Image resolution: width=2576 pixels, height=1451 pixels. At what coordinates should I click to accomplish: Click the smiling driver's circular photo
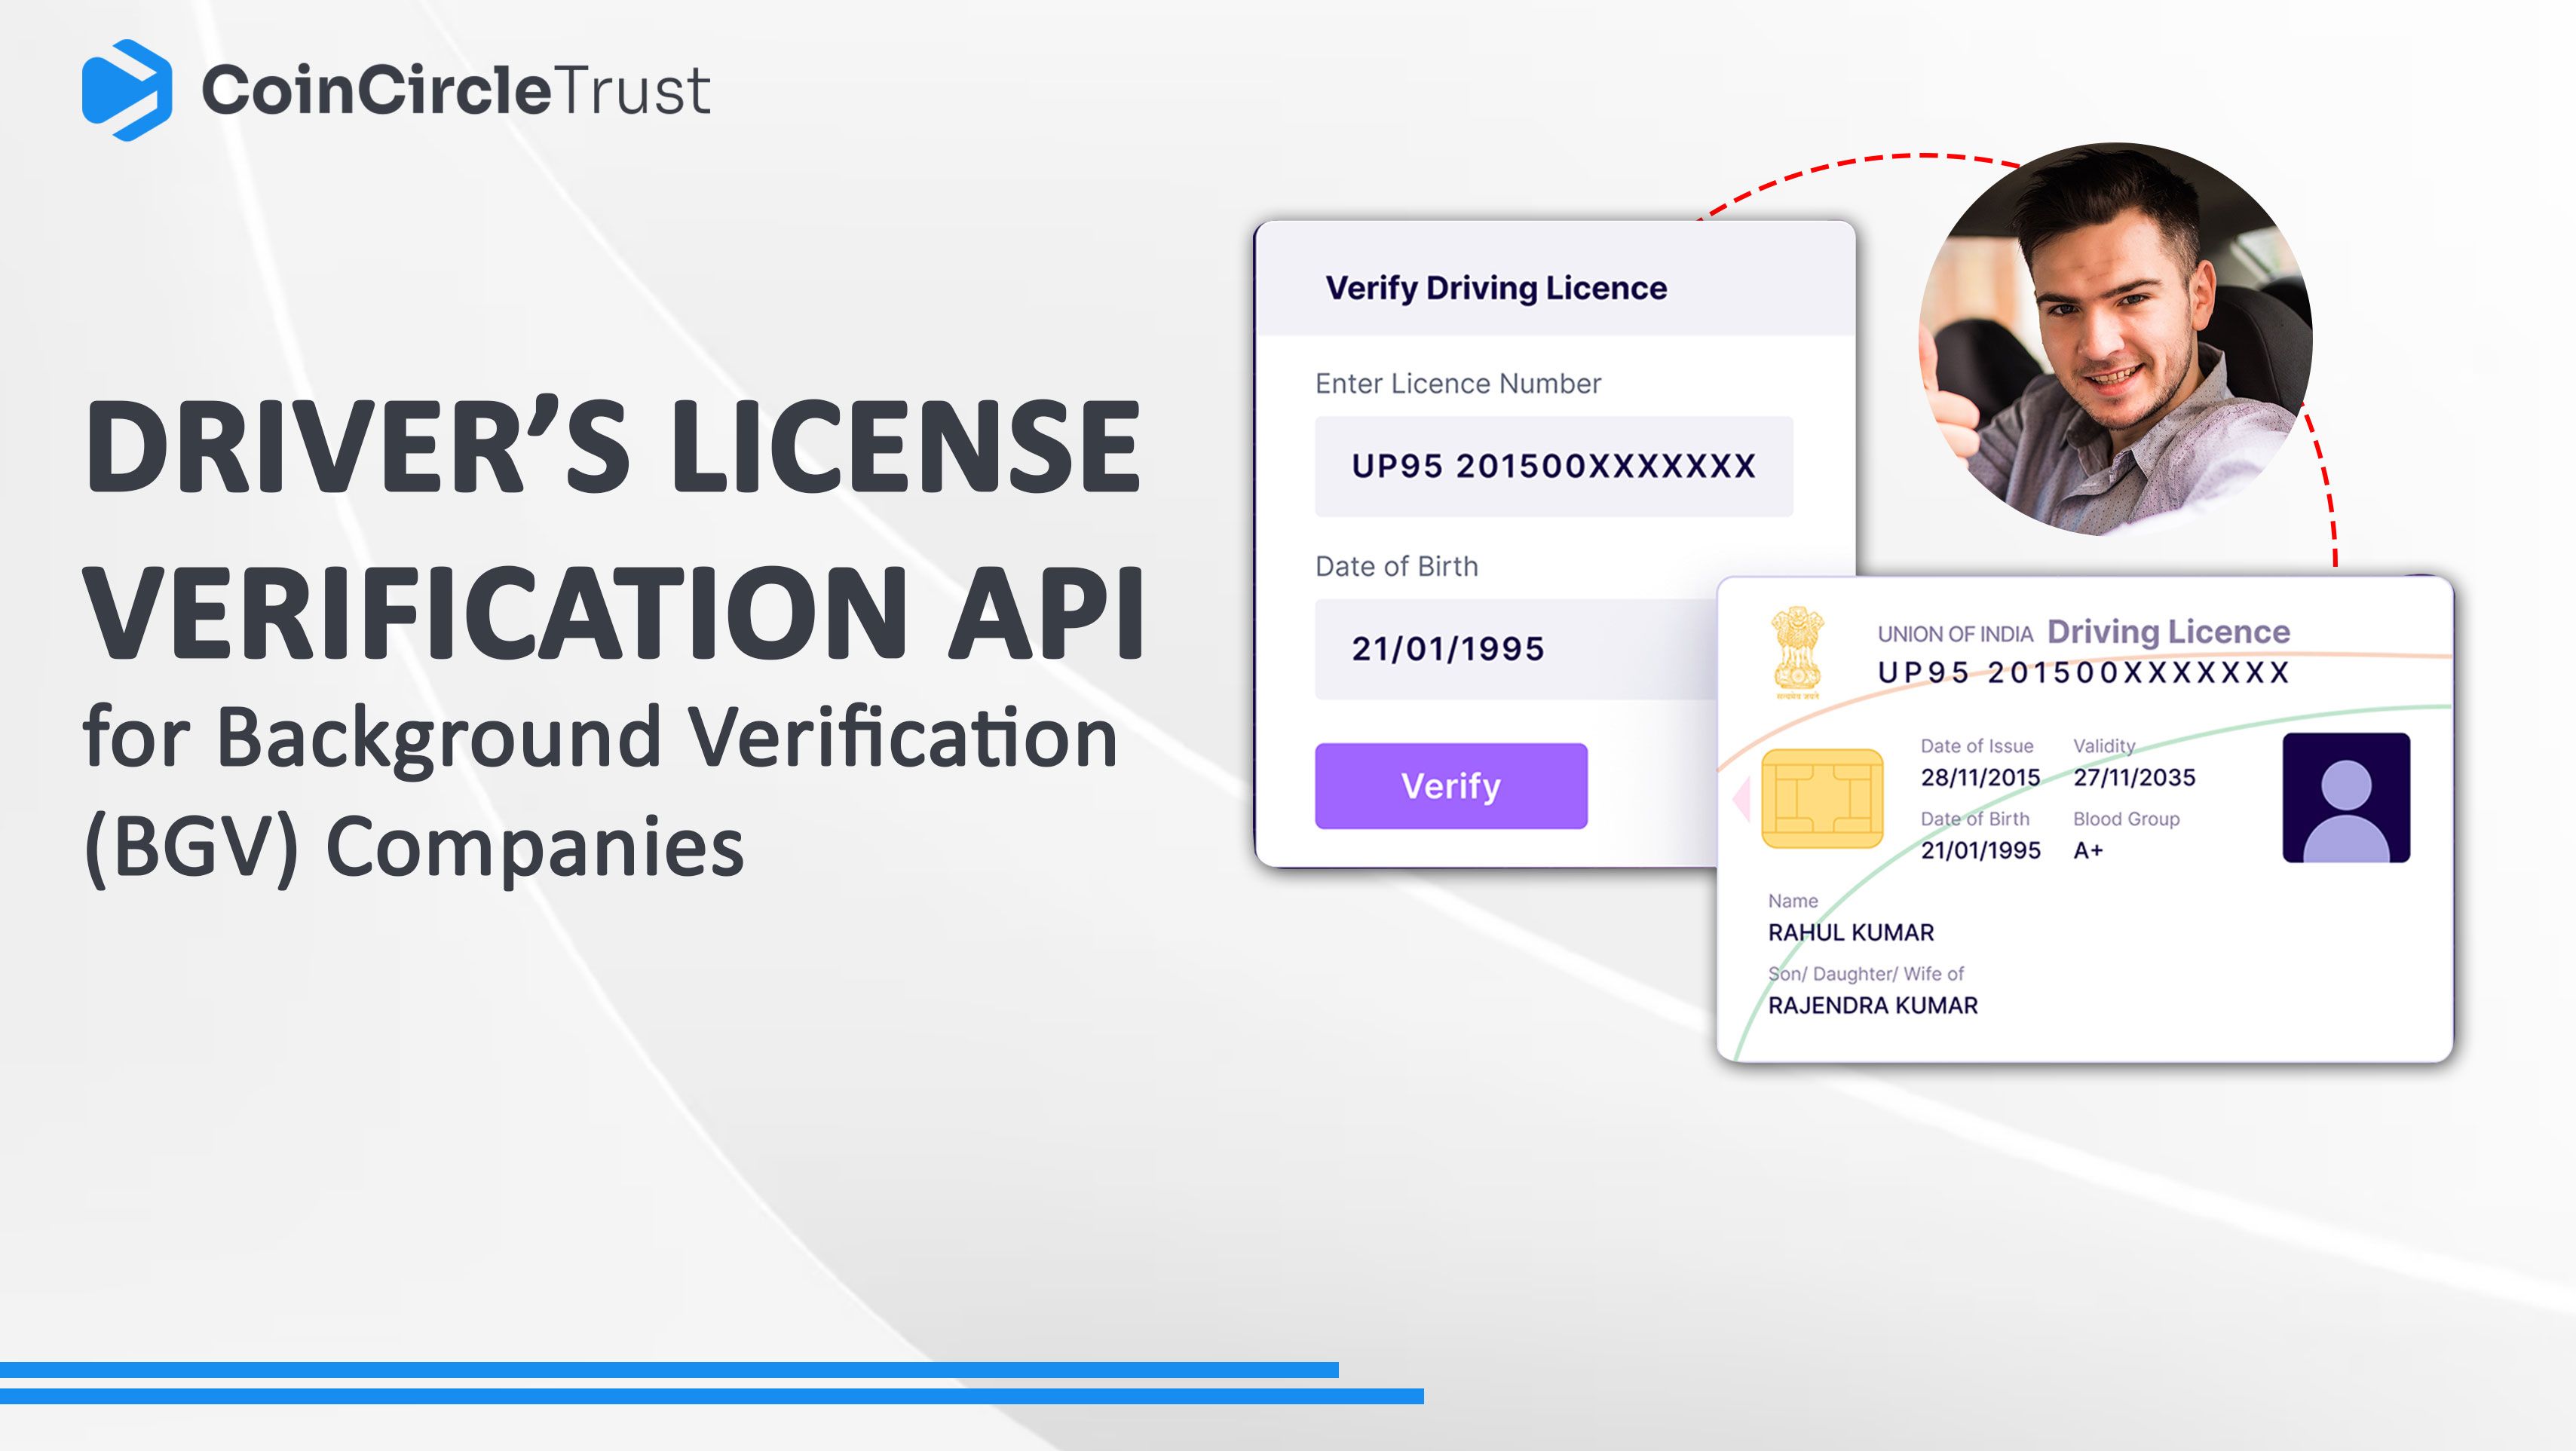2115,338
